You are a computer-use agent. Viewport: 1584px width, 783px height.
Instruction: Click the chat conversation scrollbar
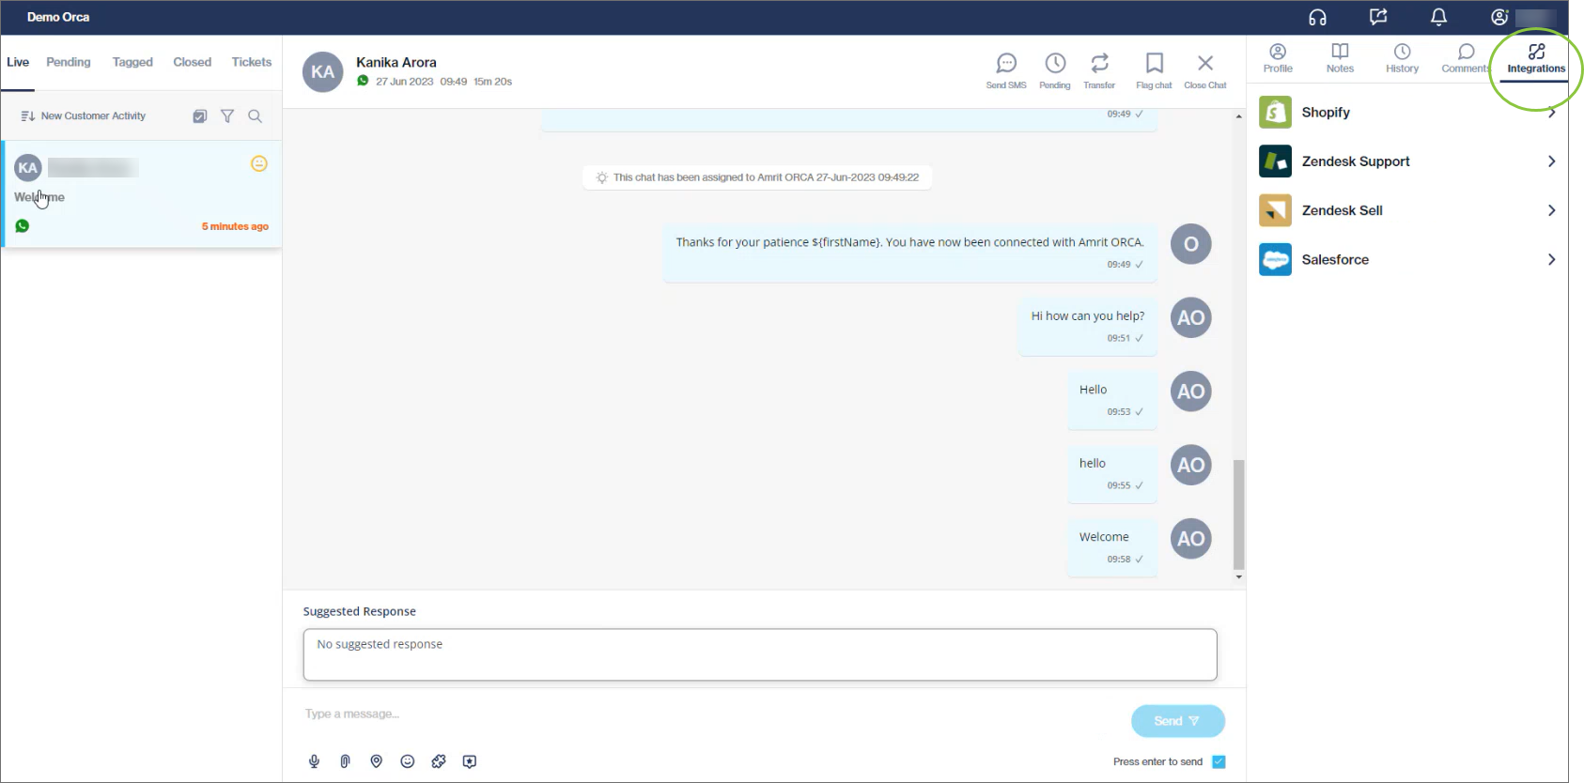(1238, 514)
